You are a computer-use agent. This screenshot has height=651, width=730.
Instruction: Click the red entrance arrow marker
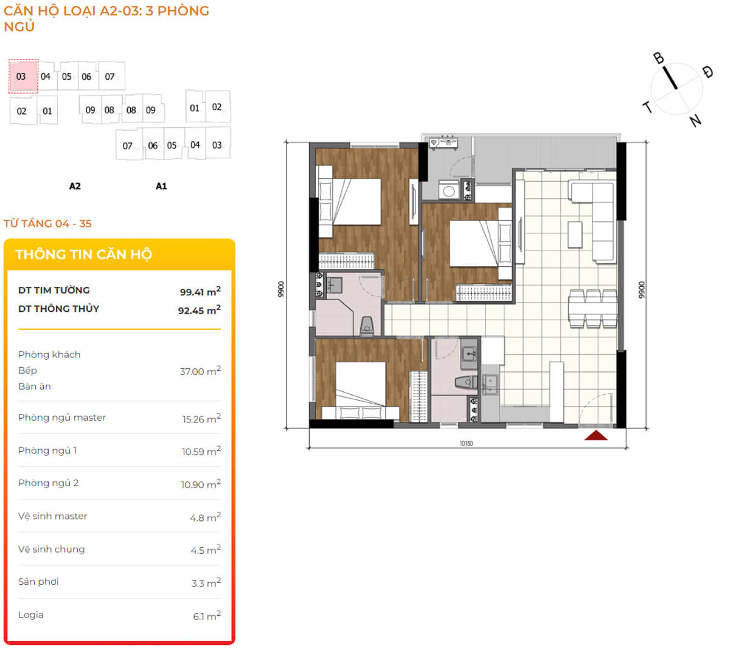pos(596,435)
